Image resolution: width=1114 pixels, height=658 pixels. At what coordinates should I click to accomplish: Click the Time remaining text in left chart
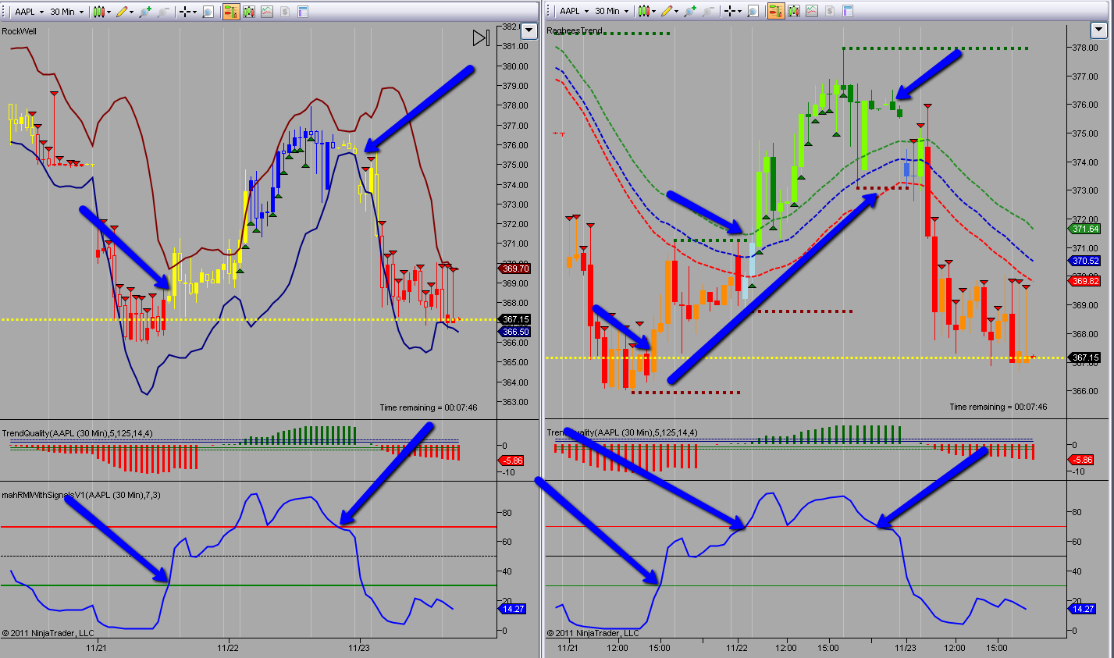click(x=429, y=407)
